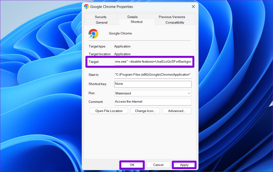
Task: Apply the shortcut changes
Action: point(184,165)
